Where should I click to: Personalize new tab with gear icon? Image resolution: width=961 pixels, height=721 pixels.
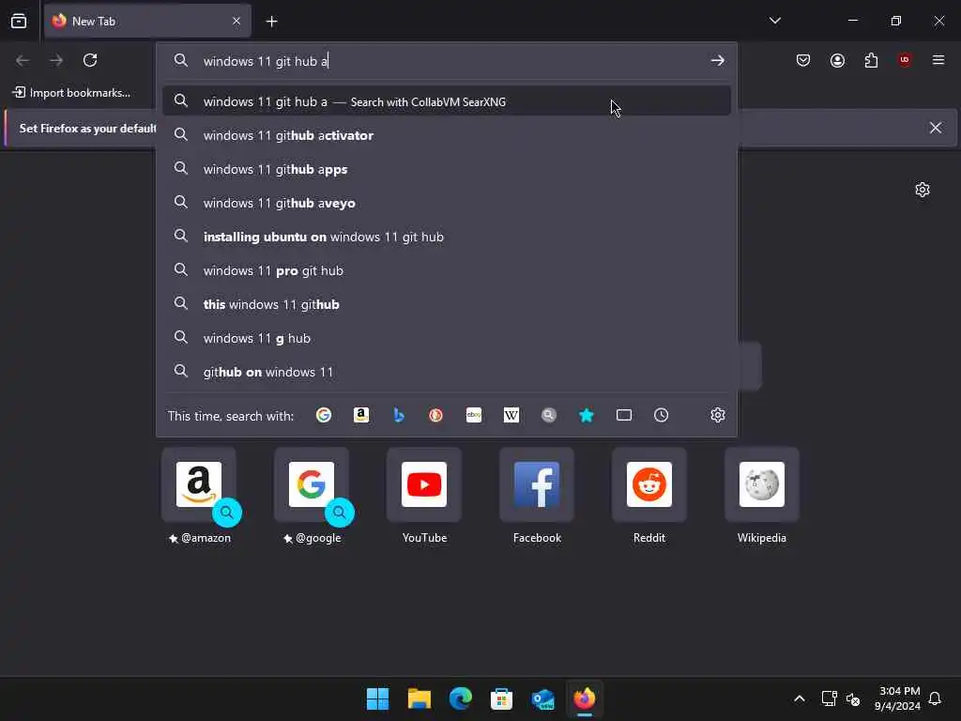[923, 190]
